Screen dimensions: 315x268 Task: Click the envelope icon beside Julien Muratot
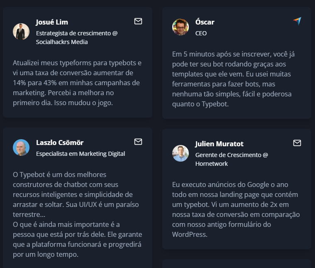pos(297,143)
